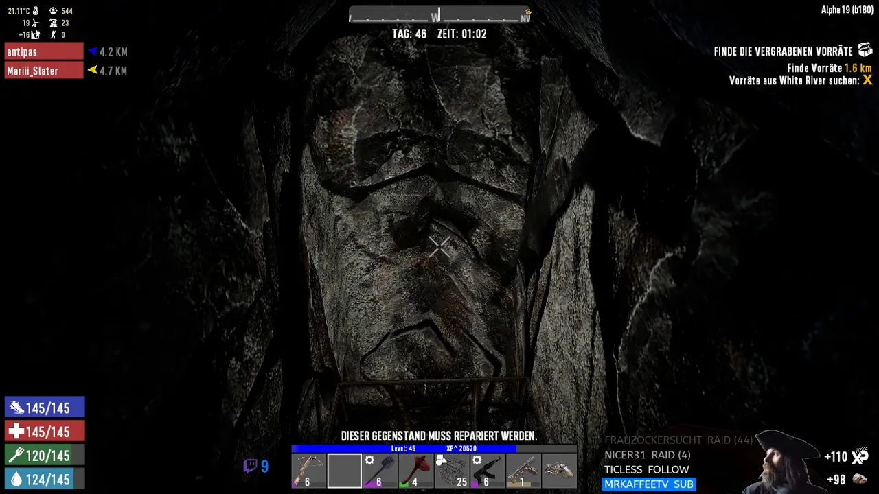879x494 pixels.
Task: Select the AK-47 rifle in the toolbelt
Action: tap(488, 471)
